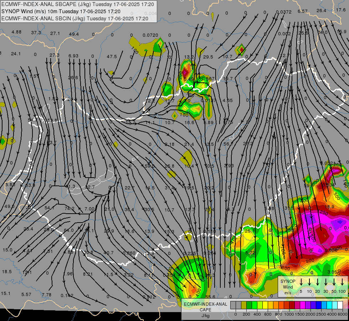Click the 30 m/s wind arrow in legend
Screen dimensions: 349x321
[x=326, y=282]
